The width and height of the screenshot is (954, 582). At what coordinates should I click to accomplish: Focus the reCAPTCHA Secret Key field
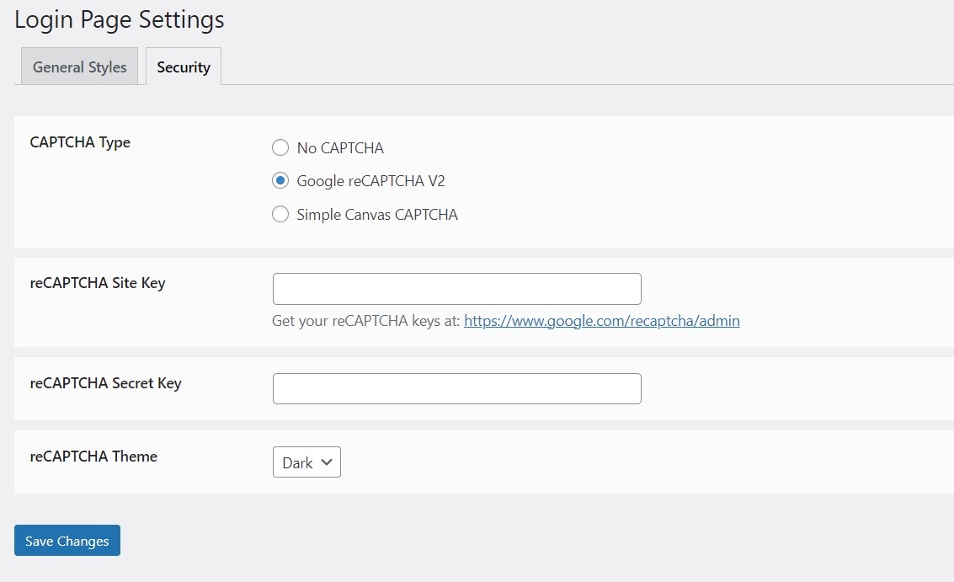tap(456, 388)
